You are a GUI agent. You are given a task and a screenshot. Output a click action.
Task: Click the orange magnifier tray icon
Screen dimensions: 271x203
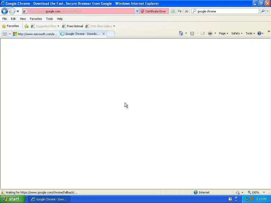[251, 199]
